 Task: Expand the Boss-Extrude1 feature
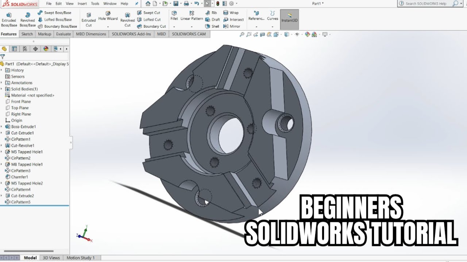coord(1,127)
